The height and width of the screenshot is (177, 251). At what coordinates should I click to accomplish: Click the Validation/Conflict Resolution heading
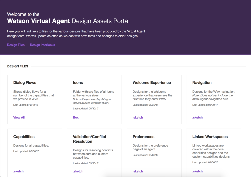90,139
